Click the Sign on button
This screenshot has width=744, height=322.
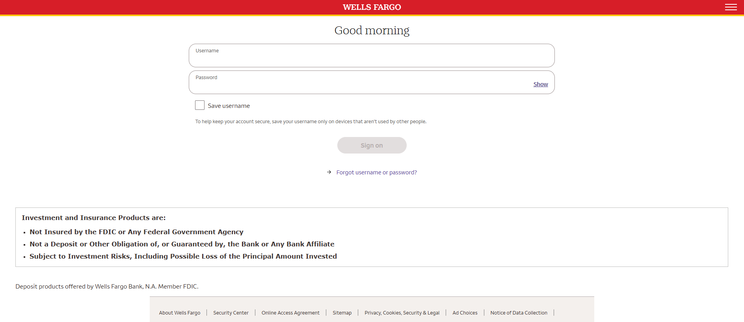[372, 145]
